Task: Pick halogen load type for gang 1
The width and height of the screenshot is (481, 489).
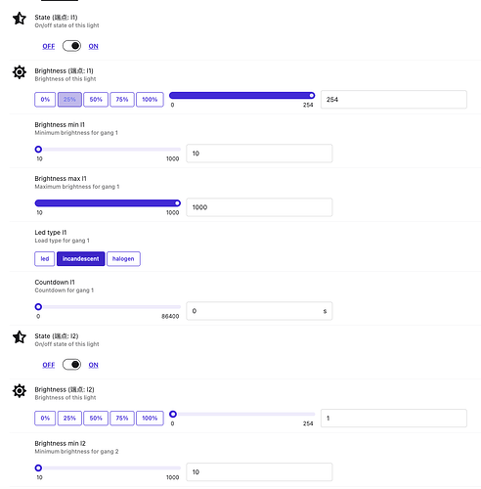Action: (123, 259)
